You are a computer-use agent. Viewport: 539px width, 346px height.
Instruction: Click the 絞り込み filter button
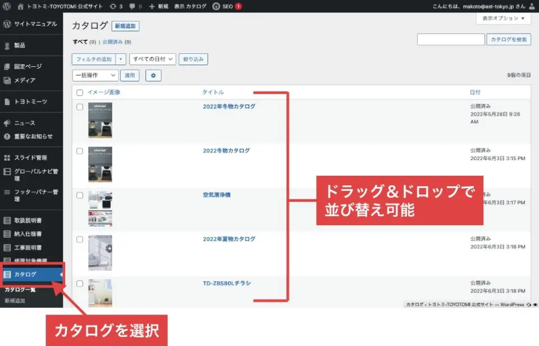(193, 59)
